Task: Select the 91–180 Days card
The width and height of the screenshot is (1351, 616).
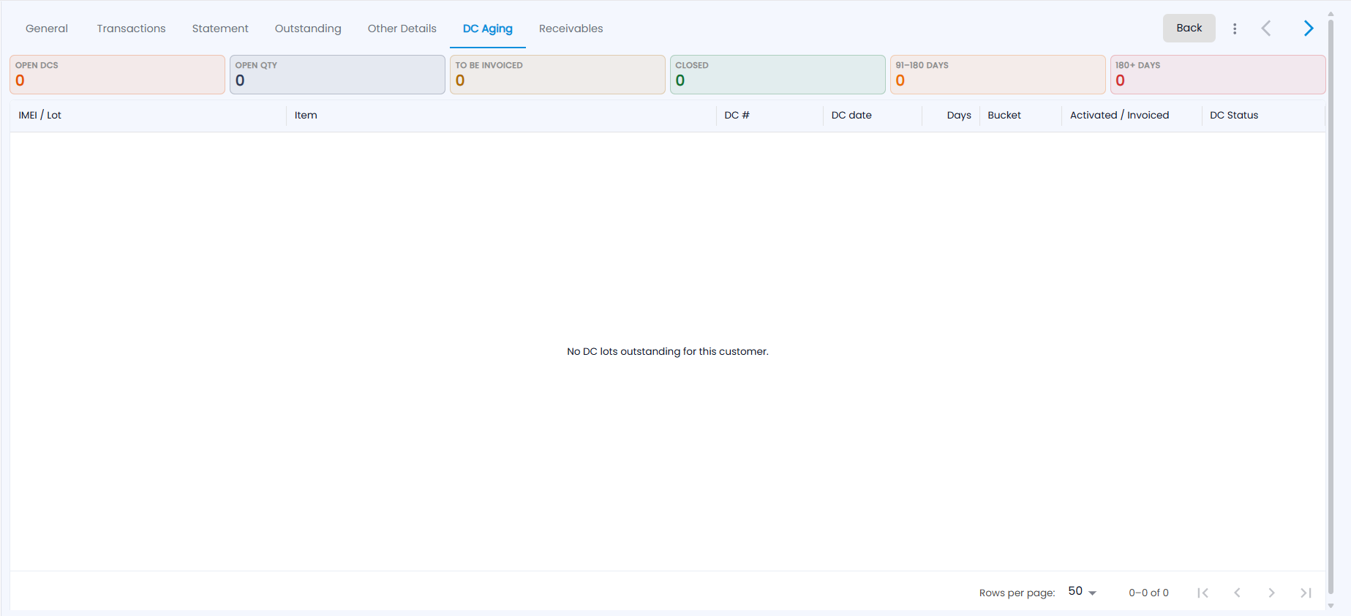Action: [x=998, y=75]
